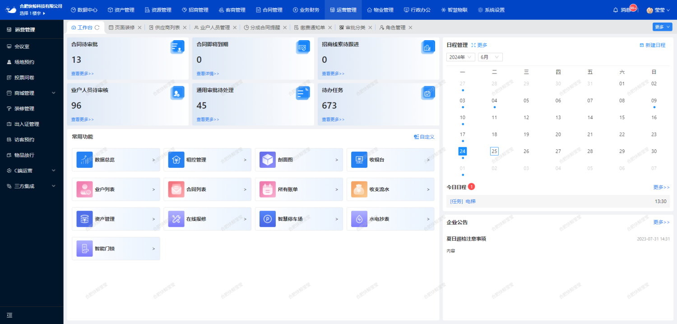Open the 所有账单 icon
Image resolution: width=677 pixels, height=324 pixels.
[x=268, y=190]
